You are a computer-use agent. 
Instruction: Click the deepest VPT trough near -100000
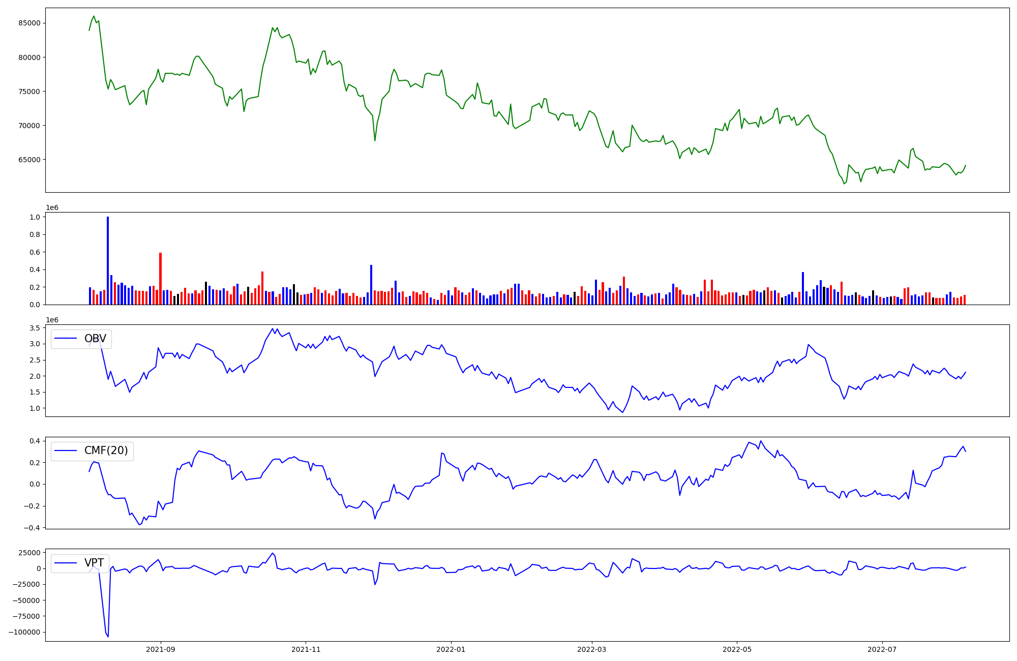108,636
